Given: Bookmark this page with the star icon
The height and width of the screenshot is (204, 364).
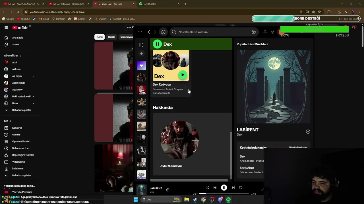Looking at the screenshot, I should point(319,12).
